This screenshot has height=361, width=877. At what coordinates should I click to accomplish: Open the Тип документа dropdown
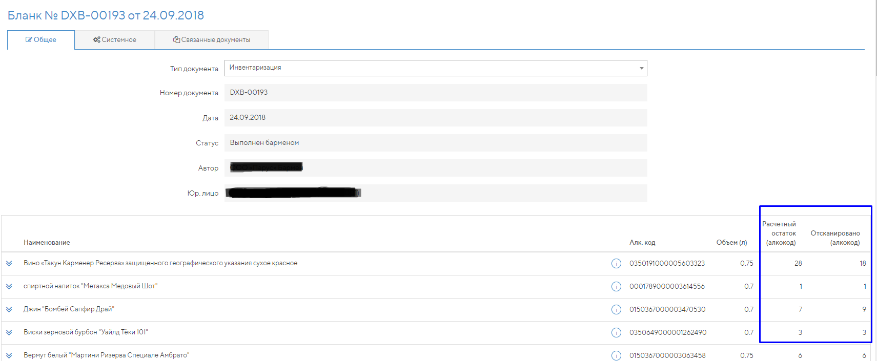pos(435,68)
